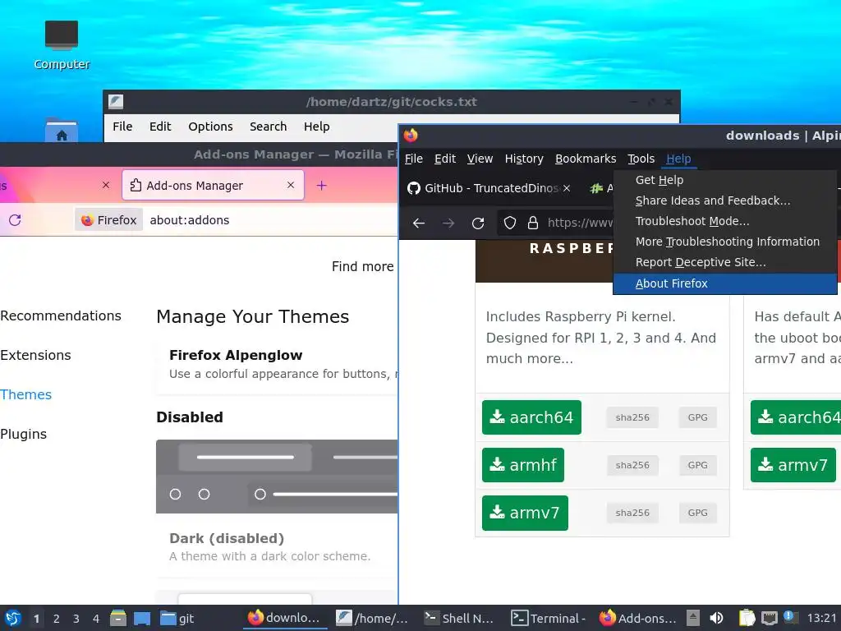Image resolution: width=841 pixels, height=631 pixels.
Task: Reload the page in the Add-ons Manager window
Action: click(15, 220)
